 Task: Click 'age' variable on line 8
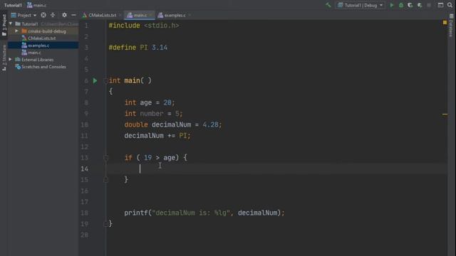tap(145, 102)
